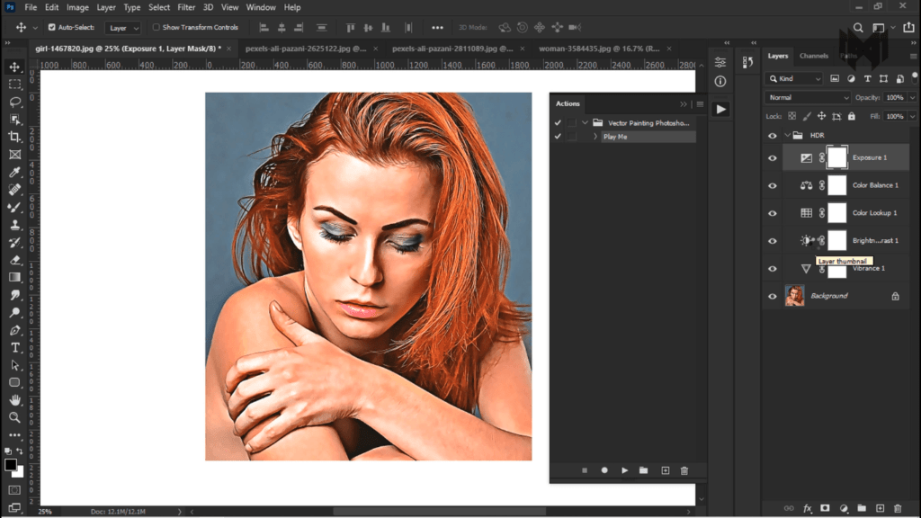Screen dimensions: 921x518
Task: Open the Search icon in options bar
Action: (x=858, y=28)
